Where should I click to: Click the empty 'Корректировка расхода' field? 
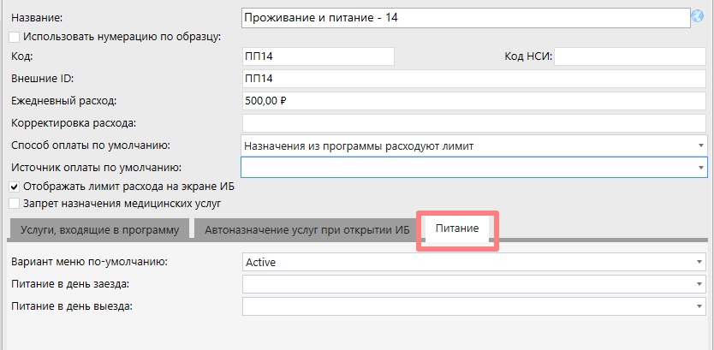click(473, 123)
